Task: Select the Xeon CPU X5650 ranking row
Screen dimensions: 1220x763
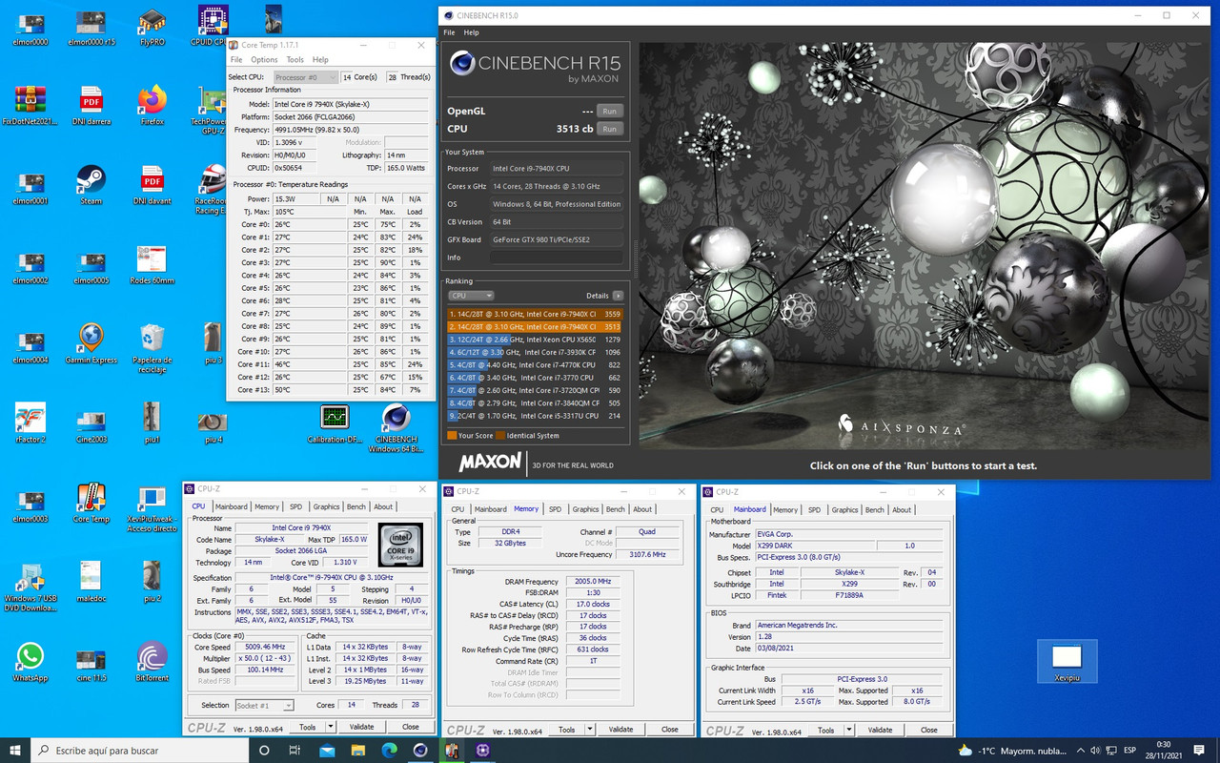Action: point(535,340)
